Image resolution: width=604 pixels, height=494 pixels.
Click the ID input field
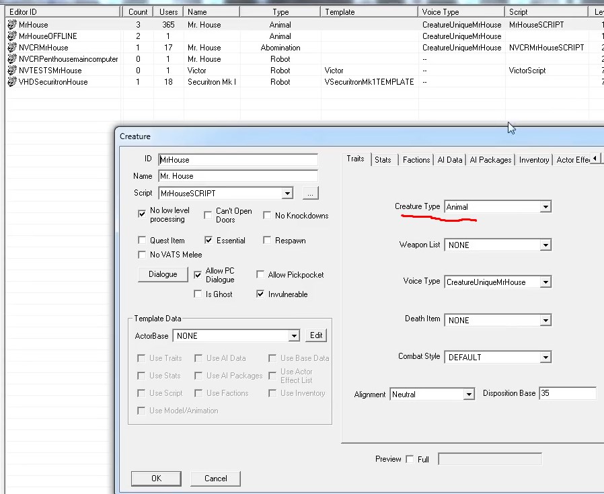(x=238, y=160)
